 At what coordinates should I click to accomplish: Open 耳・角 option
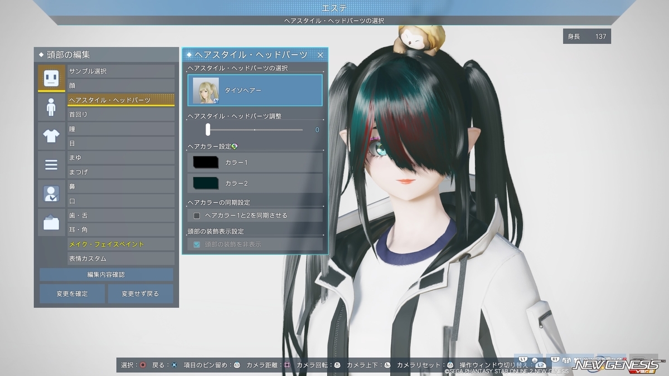(121, 229)
